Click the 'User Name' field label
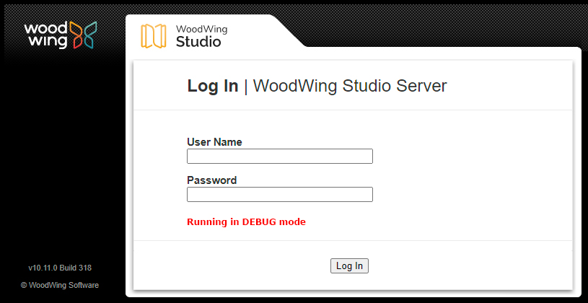 (x=214, y=142)
